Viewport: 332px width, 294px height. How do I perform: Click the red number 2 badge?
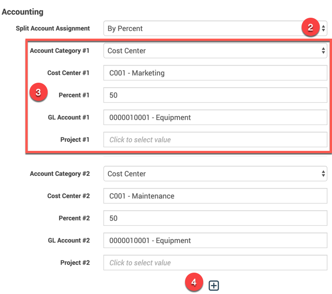(310, 28)
